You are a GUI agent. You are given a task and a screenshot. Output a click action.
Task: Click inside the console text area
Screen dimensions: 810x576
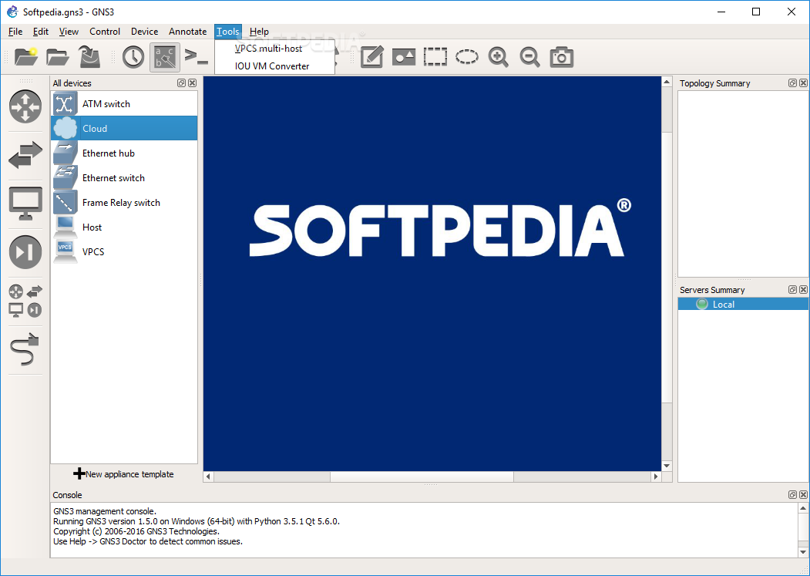pos(424,530)
